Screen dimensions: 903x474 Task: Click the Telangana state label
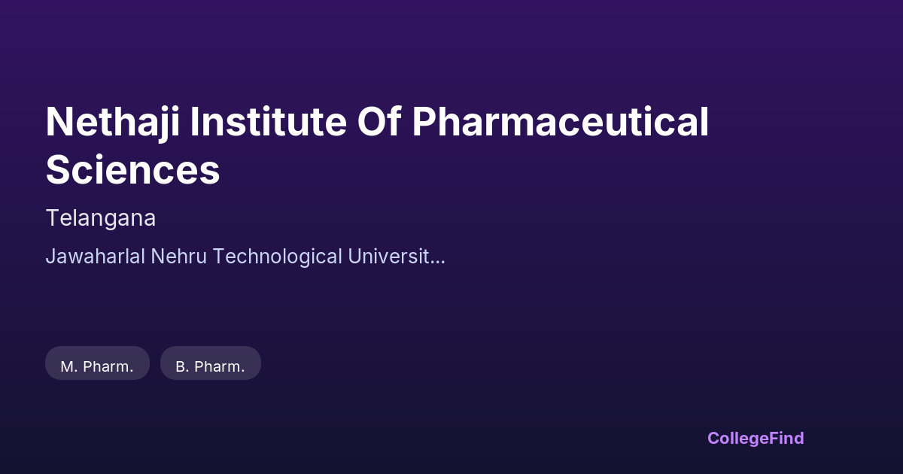point(101,218)
